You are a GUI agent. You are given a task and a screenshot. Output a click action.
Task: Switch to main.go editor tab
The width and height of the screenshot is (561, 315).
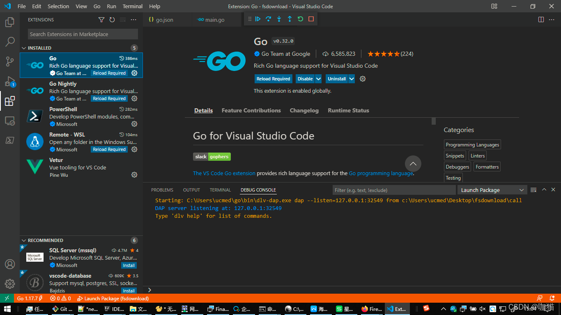214,20
